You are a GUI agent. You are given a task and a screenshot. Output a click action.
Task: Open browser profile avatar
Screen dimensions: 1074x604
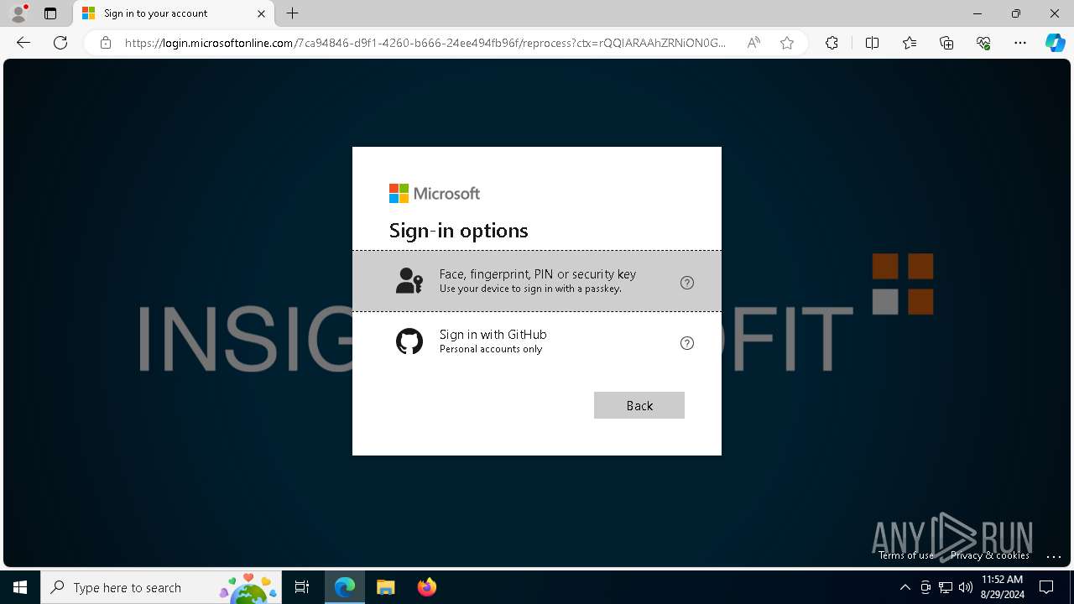[18, 13]
